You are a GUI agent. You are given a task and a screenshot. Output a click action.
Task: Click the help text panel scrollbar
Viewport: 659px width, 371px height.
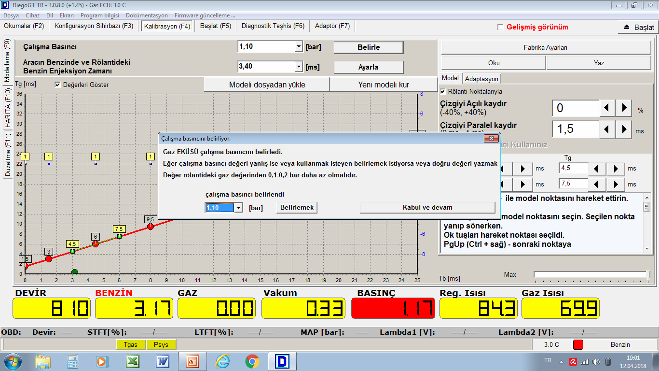tap(647, 223)
